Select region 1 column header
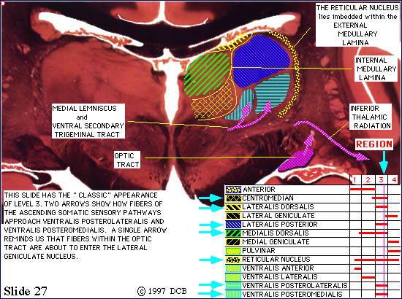Screen dimensions: 402x299 (x=355, y=180)
